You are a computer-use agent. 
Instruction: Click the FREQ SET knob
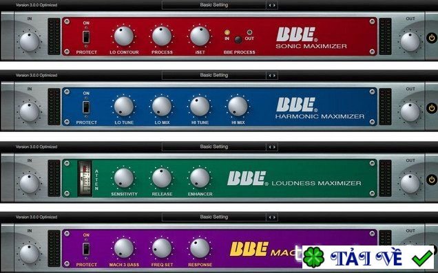point(162,248)
